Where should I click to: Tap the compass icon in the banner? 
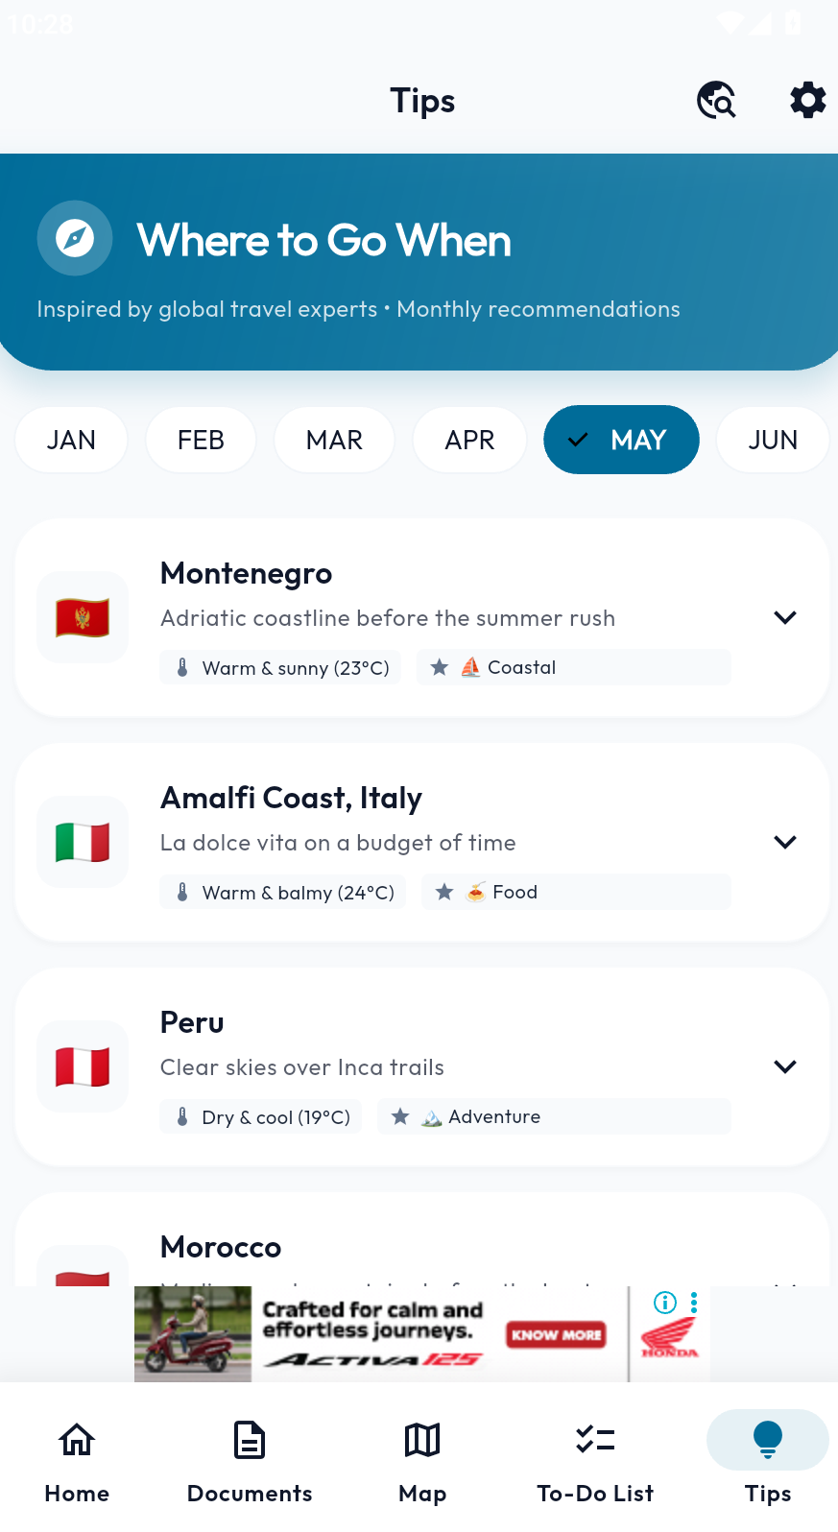click(x=75, y=238)
